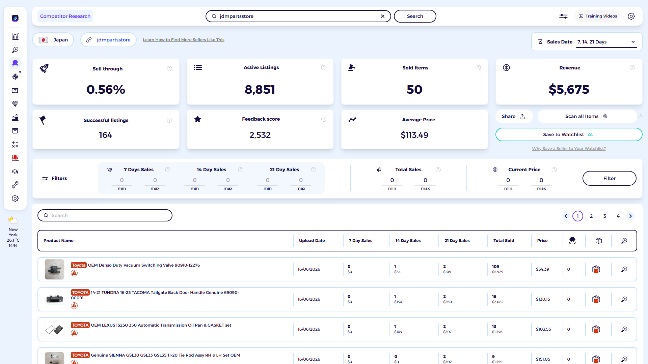Click help icon on Feedback score card
Viewport: 648px width, 364px height.
(x=324, y=119)
